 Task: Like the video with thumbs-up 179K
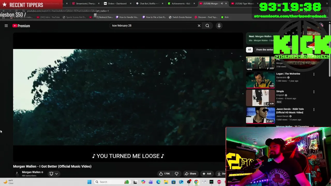pos(164,174)
